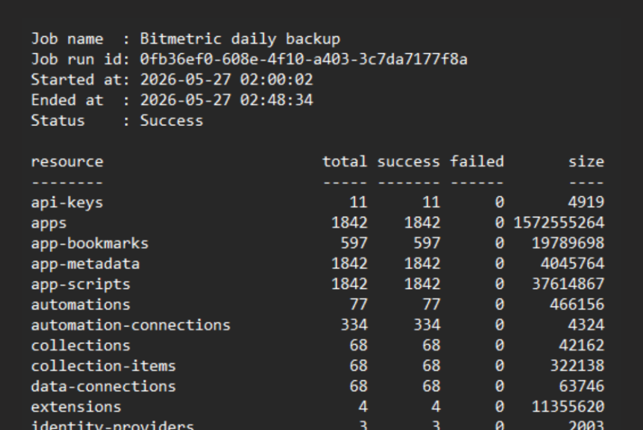Click the 'Job run id:' label
Image resolution: width=643 pixels, height=430 pixels.
pyautogui.click(x=81, y=60)
